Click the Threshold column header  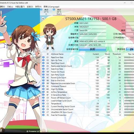coord(117,54)
